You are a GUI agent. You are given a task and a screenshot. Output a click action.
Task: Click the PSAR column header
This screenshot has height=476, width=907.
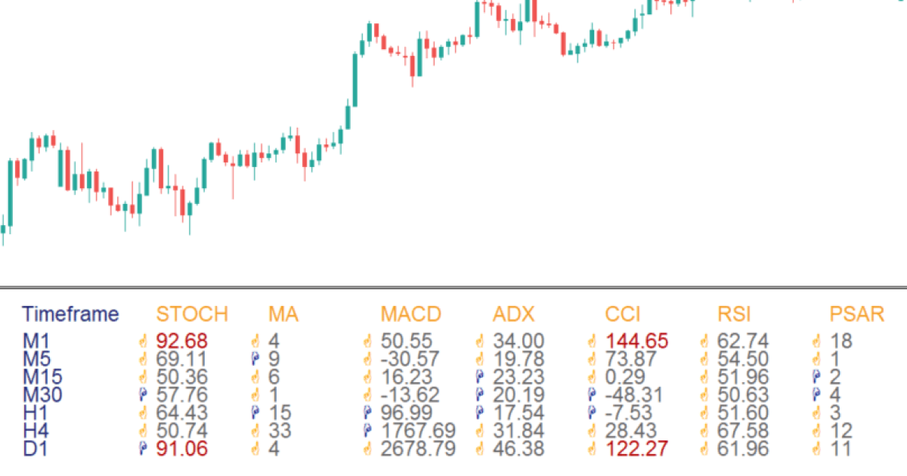pos(856,314)
